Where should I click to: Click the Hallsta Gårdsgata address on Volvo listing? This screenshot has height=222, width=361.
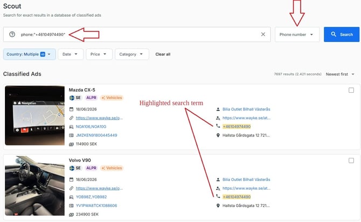click(246, 205)
